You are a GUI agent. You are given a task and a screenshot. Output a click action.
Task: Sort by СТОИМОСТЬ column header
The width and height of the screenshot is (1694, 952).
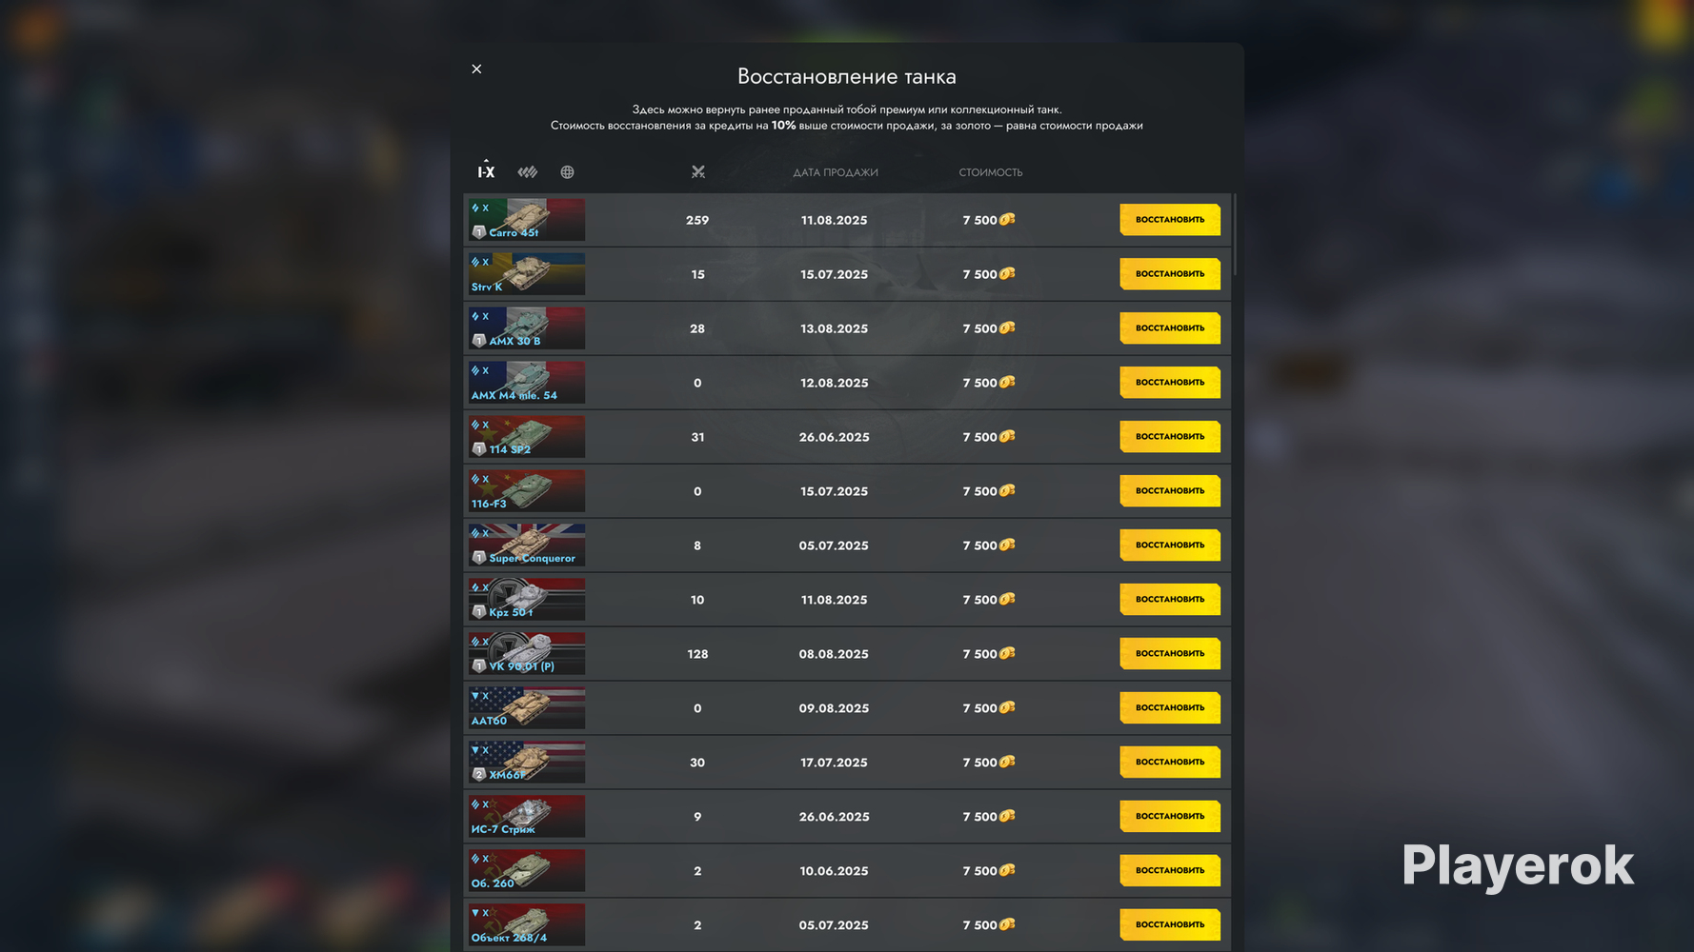tap(991, 172)
